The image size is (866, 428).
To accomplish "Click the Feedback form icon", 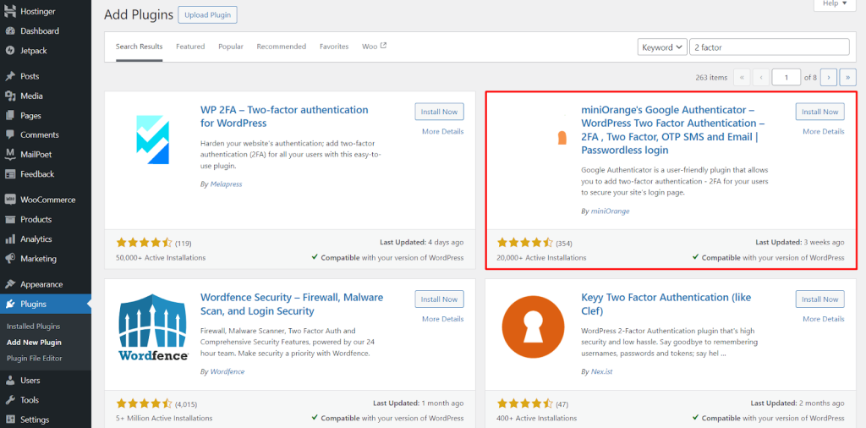I will 10,174.
